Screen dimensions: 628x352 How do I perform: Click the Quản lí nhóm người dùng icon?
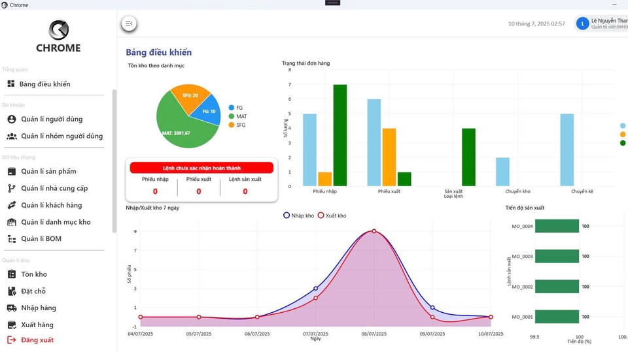tap(12, 136)
